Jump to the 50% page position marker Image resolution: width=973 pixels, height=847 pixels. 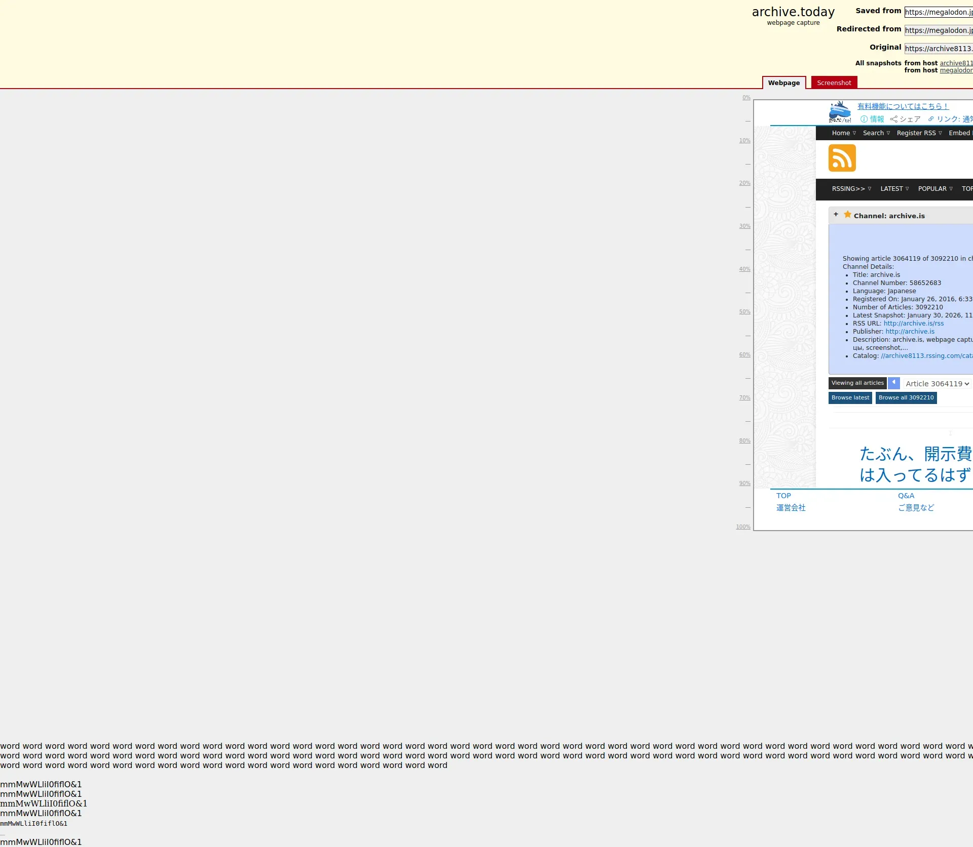[744, 312]
